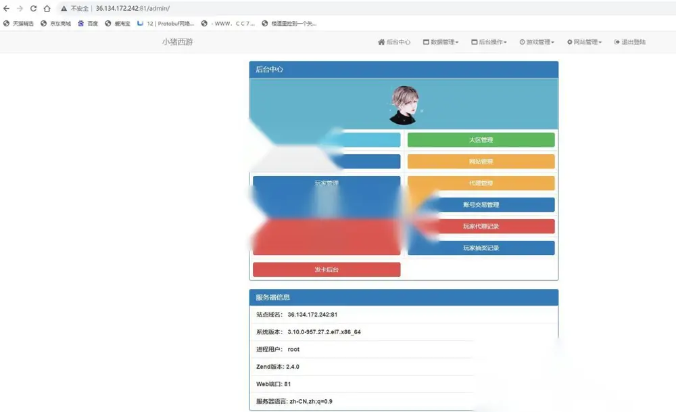Expand the 后台操作 dropdown menu
The image size is (676, 412).
(x=489, y=42)
